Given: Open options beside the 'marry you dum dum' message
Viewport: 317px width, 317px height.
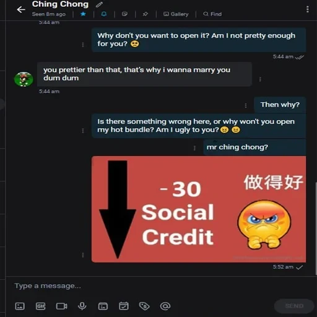Looking at the screenshot, I should (260, 79).
